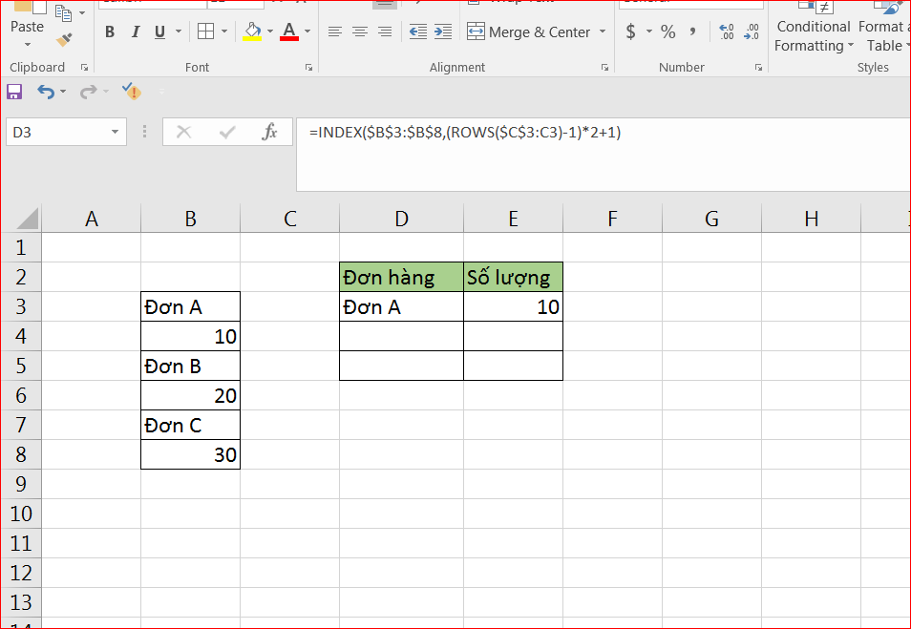Click the Format Painter brush icon
The width and height of the screenshot is (911, 629).
click(64, 40)
